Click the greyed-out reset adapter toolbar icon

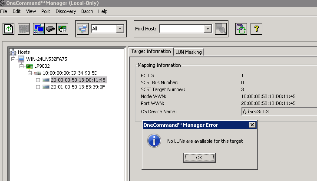point(23,29)
